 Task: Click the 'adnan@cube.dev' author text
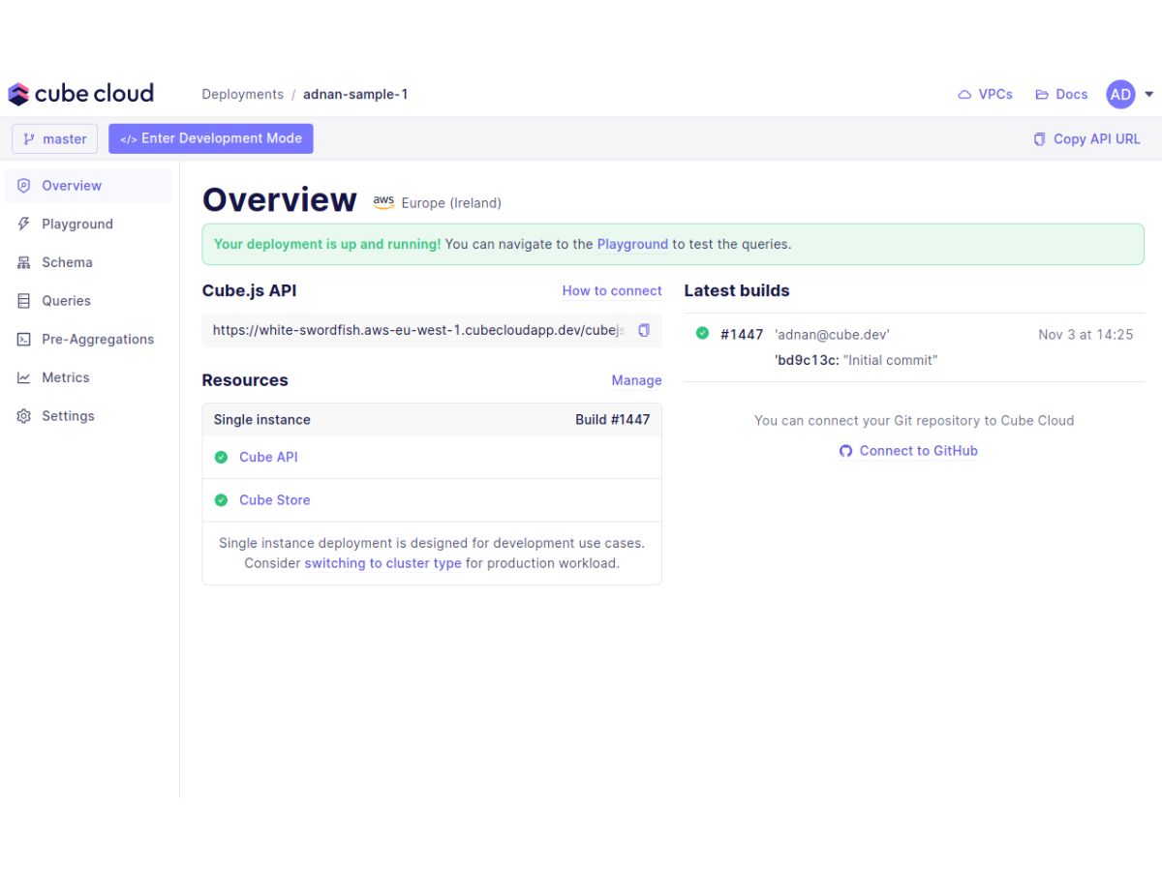(x=833, y=334)
